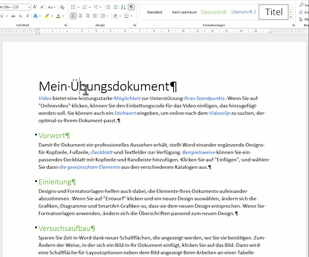Apply the text effects outlined A icon
Image resolution: width=309 pixels, height=257 pixels.
(x=35, y=16)
